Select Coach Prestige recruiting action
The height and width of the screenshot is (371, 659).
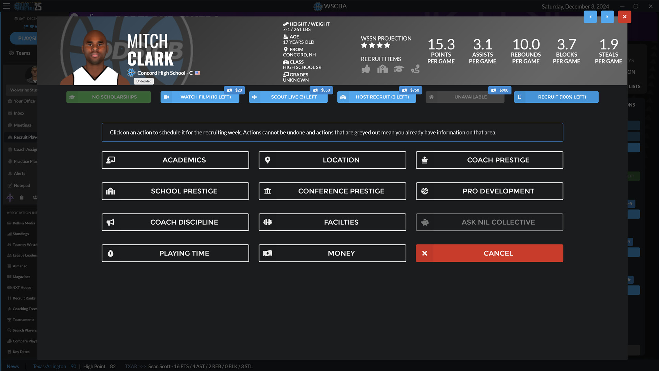pos(489,160)
